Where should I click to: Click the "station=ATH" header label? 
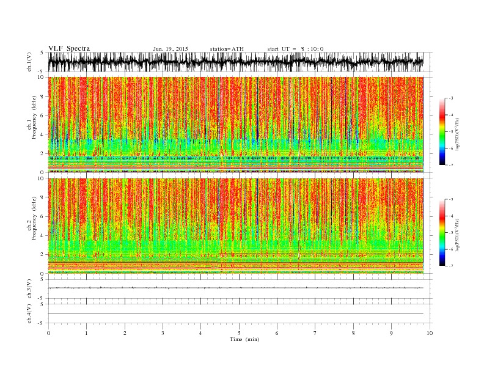(227, 49)
